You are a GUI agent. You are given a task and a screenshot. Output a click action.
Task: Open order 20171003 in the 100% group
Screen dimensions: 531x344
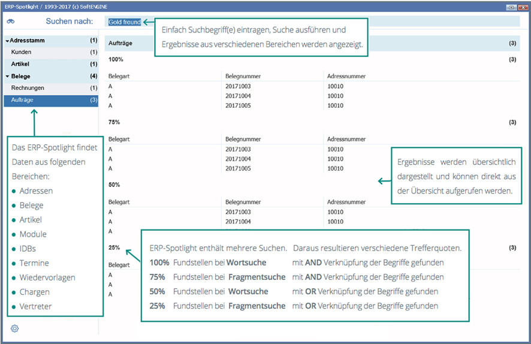coord(239,86)
